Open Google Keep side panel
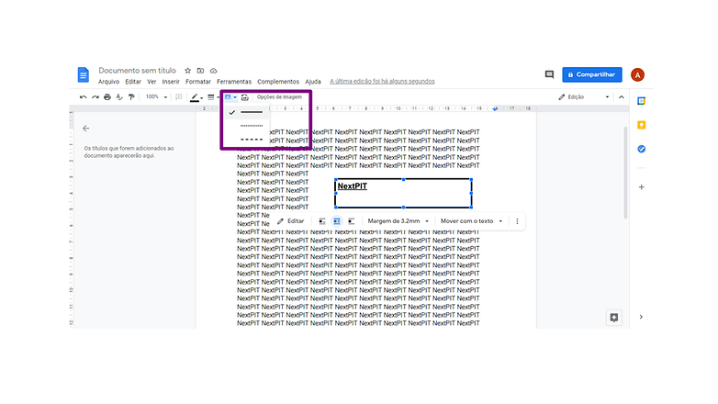718x404 pixels. [642, 125]
